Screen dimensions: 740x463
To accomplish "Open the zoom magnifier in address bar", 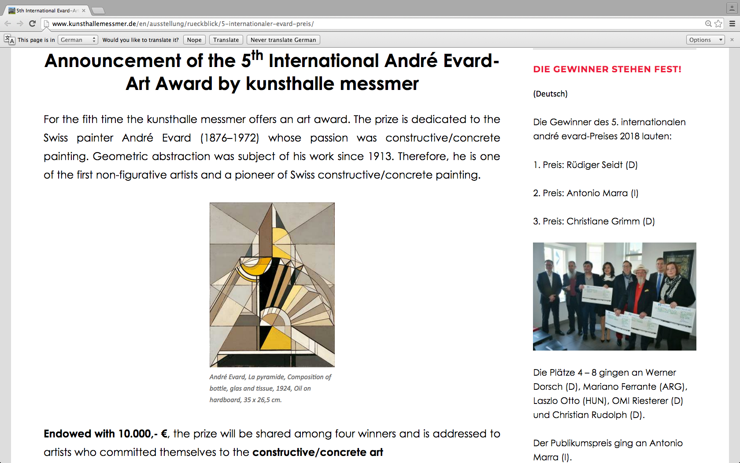I will click(x=708, y=24).
